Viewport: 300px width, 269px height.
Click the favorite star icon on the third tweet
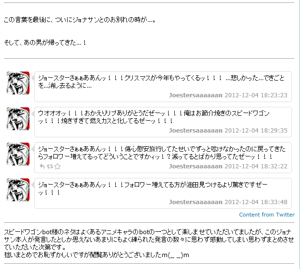58,166
